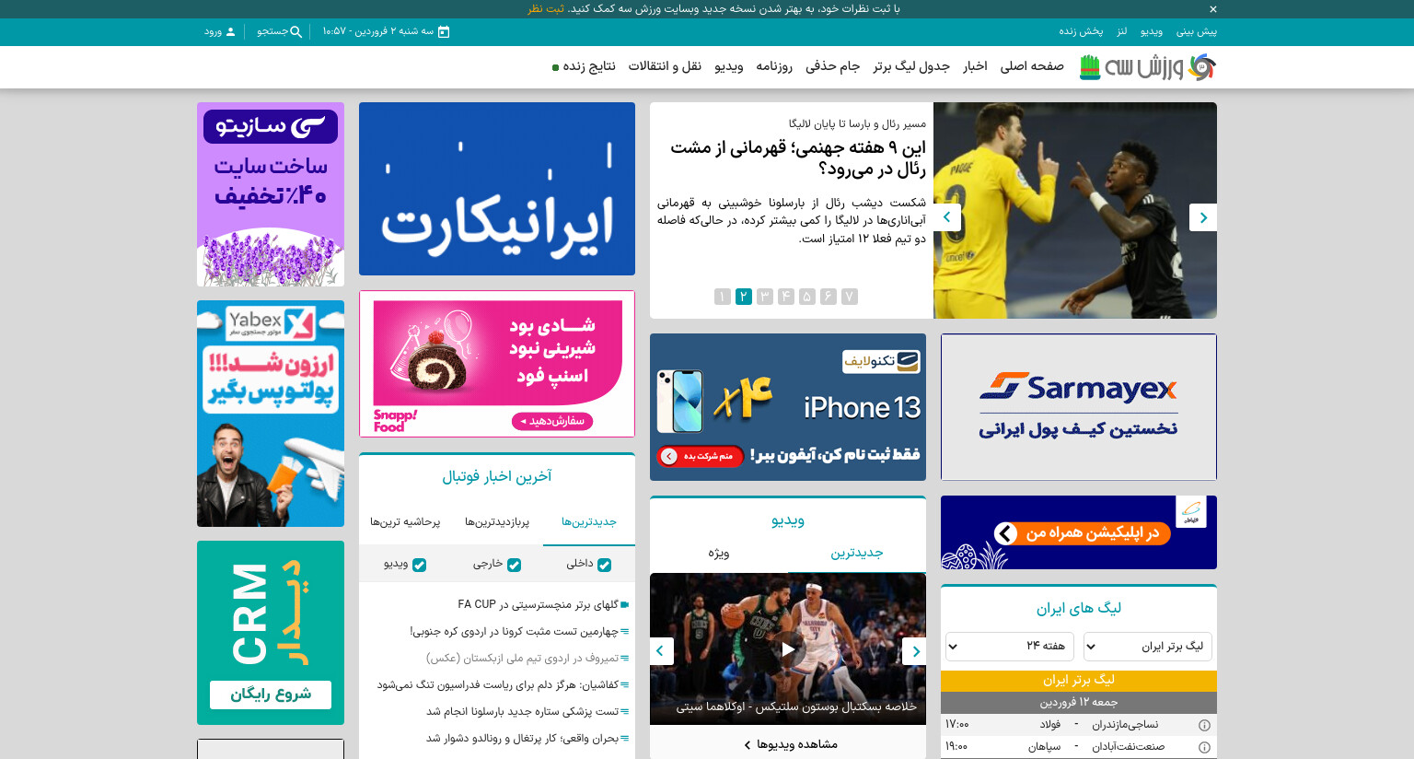The height and width of the screenshot is (759, 1414).
Task: Open info icon for صنعت‌نفت‌آبادان match
Action: (x=1204, y=747)
